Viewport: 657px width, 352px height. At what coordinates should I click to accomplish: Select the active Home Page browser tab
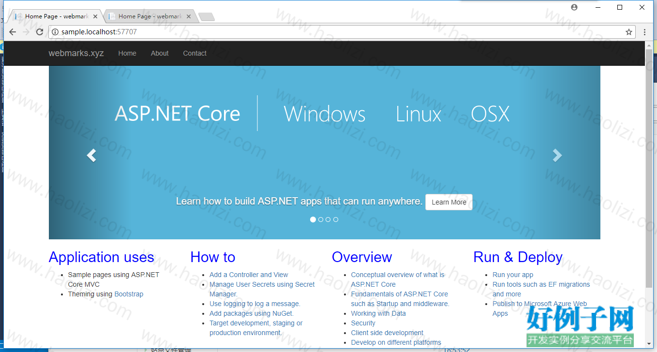coord(57,16)
